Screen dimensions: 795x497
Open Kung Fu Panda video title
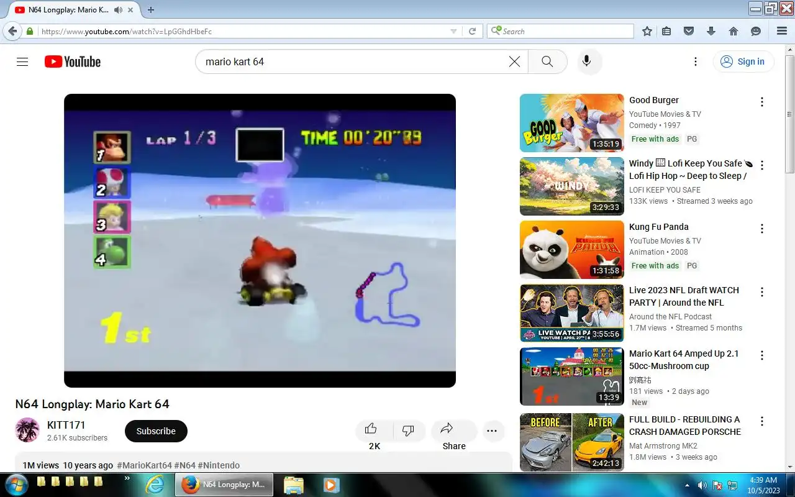[659, 227]
